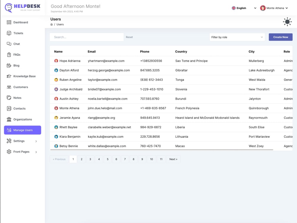Toggle the light/dark sun theme switch
The height and width of the screenshot is (223, 297).
287,22
